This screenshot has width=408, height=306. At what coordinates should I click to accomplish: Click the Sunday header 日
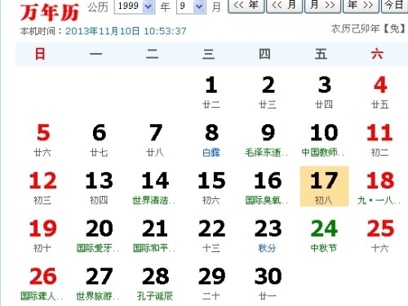click(x=40, y=54)
